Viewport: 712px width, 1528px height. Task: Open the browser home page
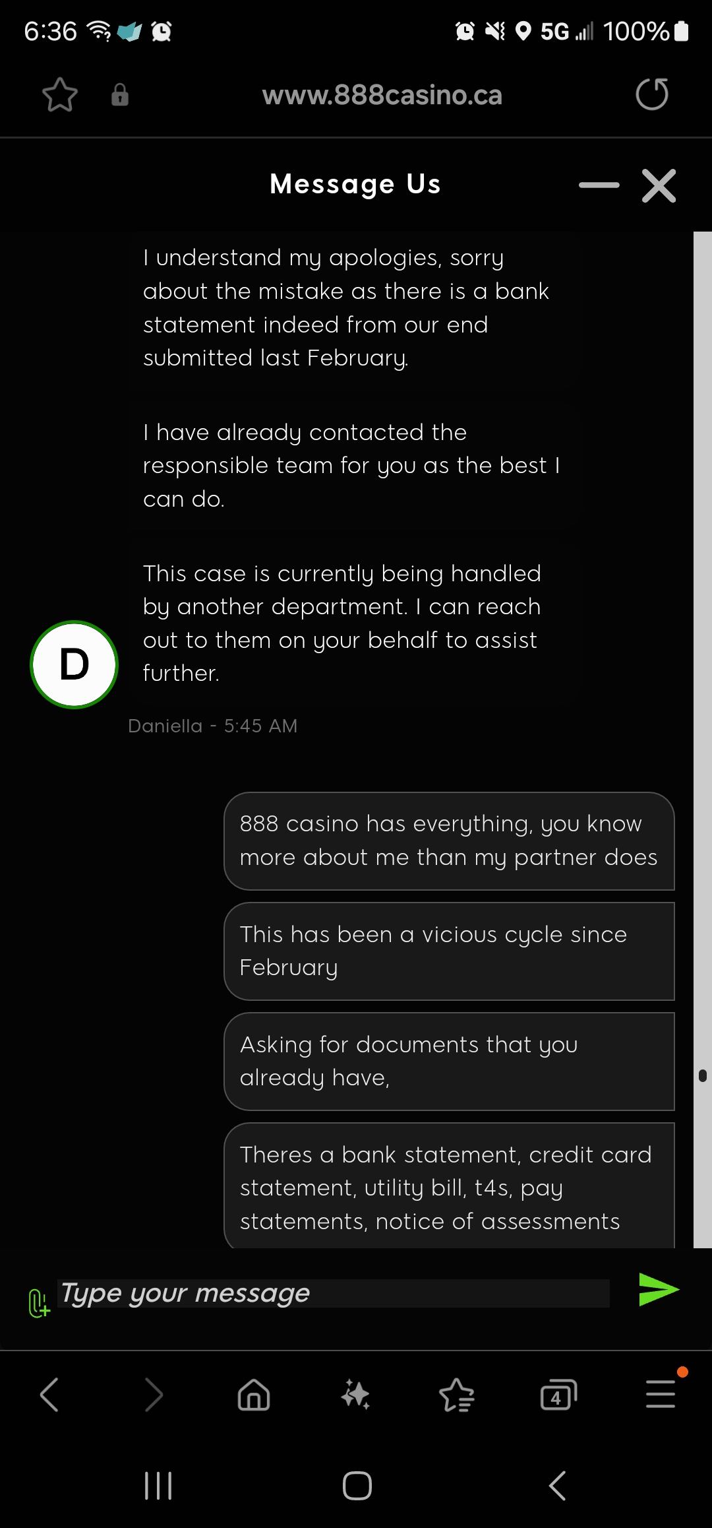coord(254,1395)
